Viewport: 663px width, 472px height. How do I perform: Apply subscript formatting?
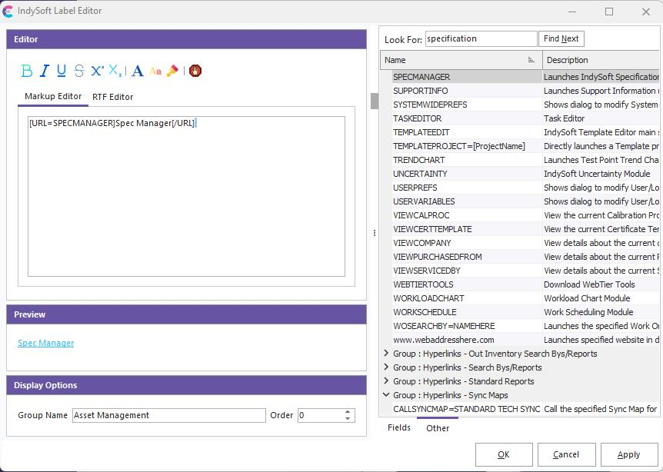point(115,71)
